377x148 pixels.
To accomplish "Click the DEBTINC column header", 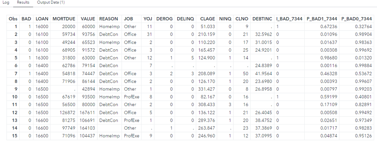I will pyautogui.click(x=262, y=18).
